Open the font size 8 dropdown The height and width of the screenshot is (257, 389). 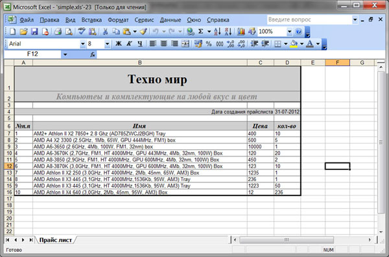coord(107,44)
